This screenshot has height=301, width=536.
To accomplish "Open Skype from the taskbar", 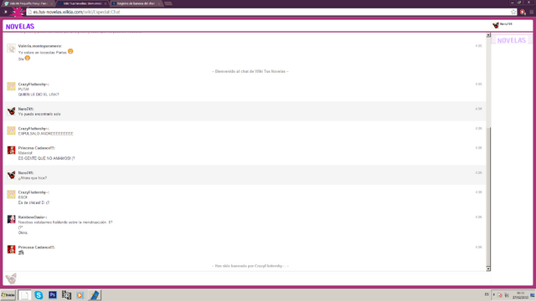I will (39, 295).
